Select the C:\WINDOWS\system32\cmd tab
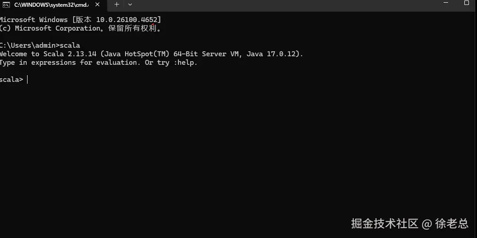Image resolution: width=477 pixels, height=238 pixels. [51, 4]
